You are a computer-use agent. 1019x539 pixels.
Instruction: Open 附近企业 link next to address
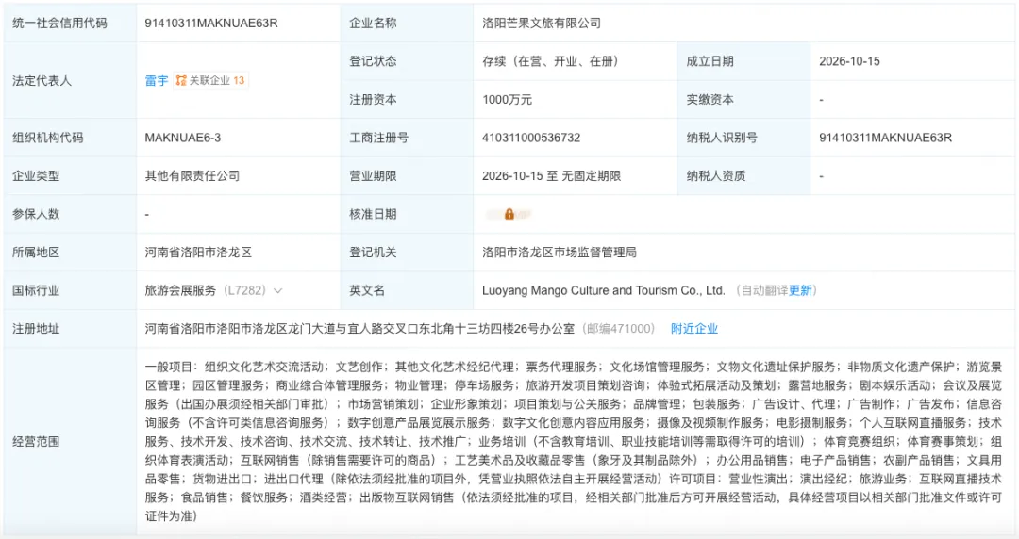pos(694,329)
